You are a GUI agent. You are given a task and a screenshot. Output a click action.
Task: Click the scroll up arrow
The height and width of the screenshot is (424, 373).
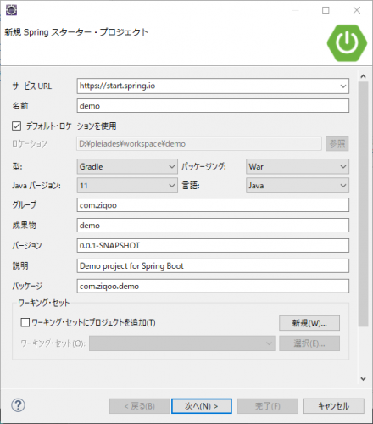pyautogui.click(x=363, y=76)
